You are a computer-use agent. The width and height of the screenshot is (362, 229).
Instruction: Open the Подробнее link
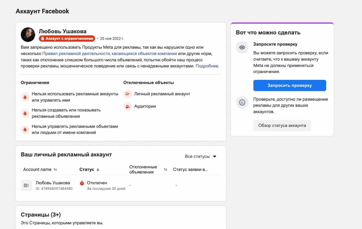coord(207,66)
